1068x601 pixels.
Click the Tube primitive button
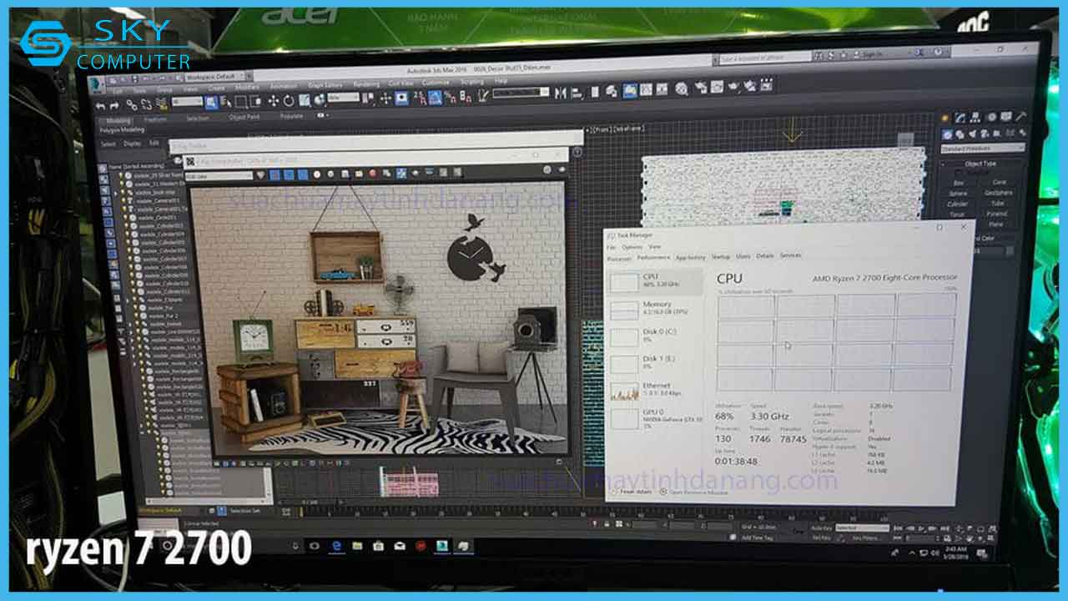coord(998,204)
